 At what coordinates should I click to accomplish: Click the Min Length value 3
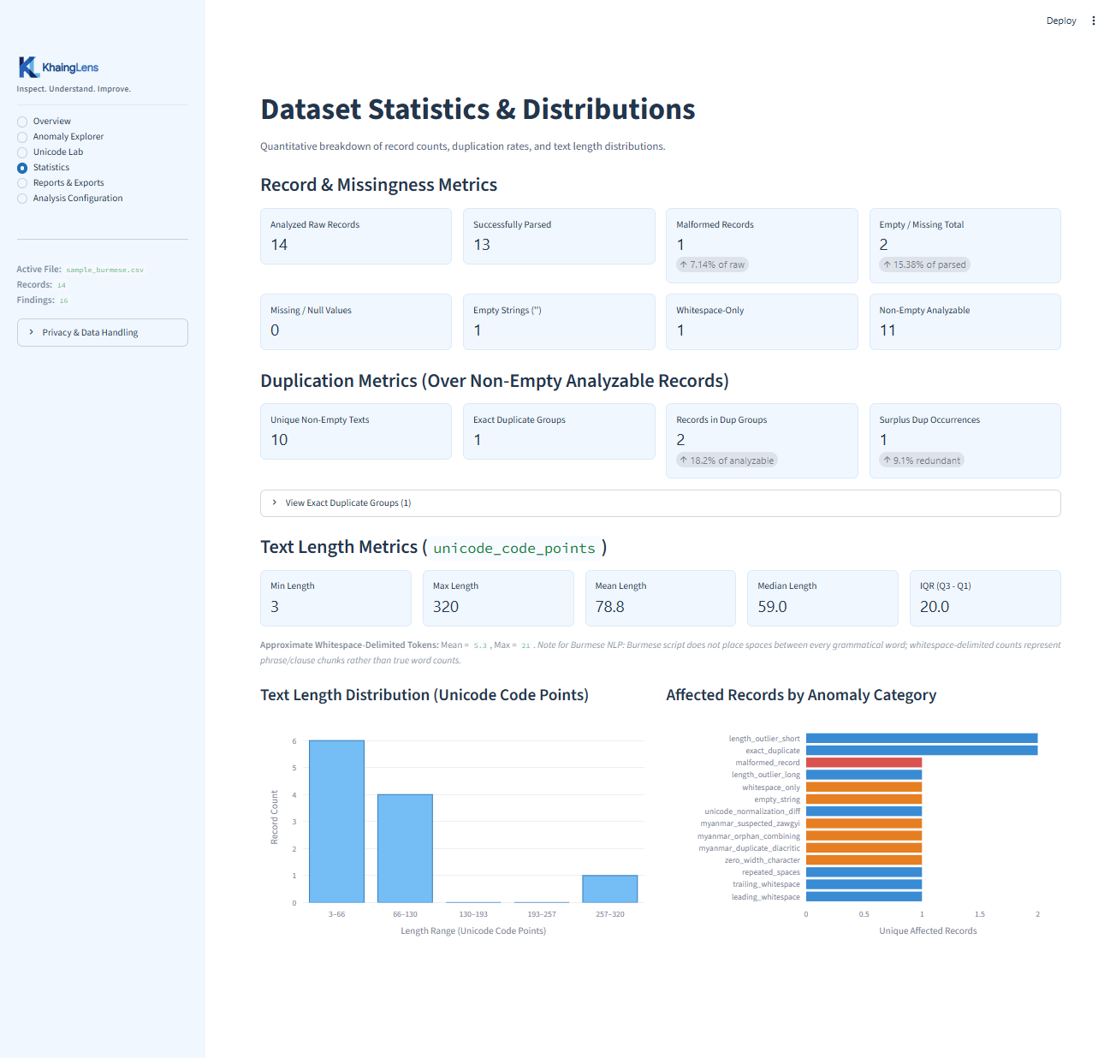[275, 607]
